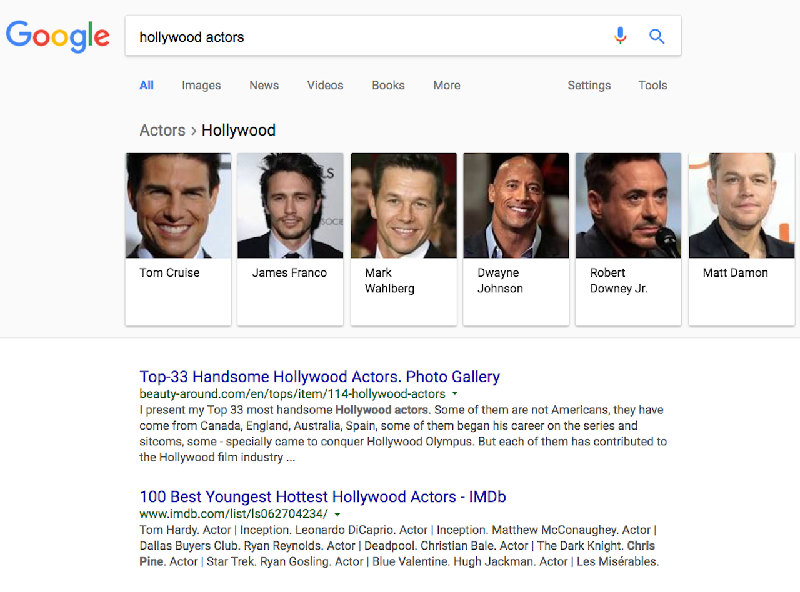Viewport: 800px width, 592px height.
Task: Open the Tools options
Action: (652, 85)
